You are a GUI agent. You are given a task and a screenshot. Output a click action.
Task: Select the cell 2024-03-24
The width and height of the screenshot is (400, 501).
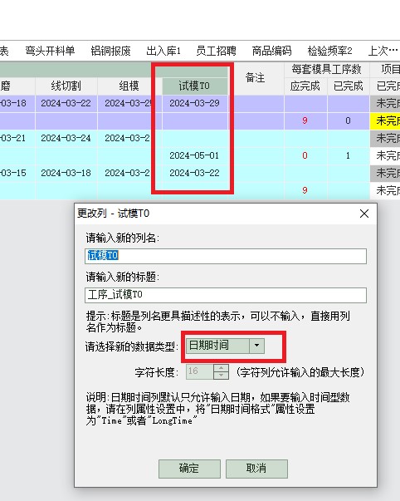(66, 138)
